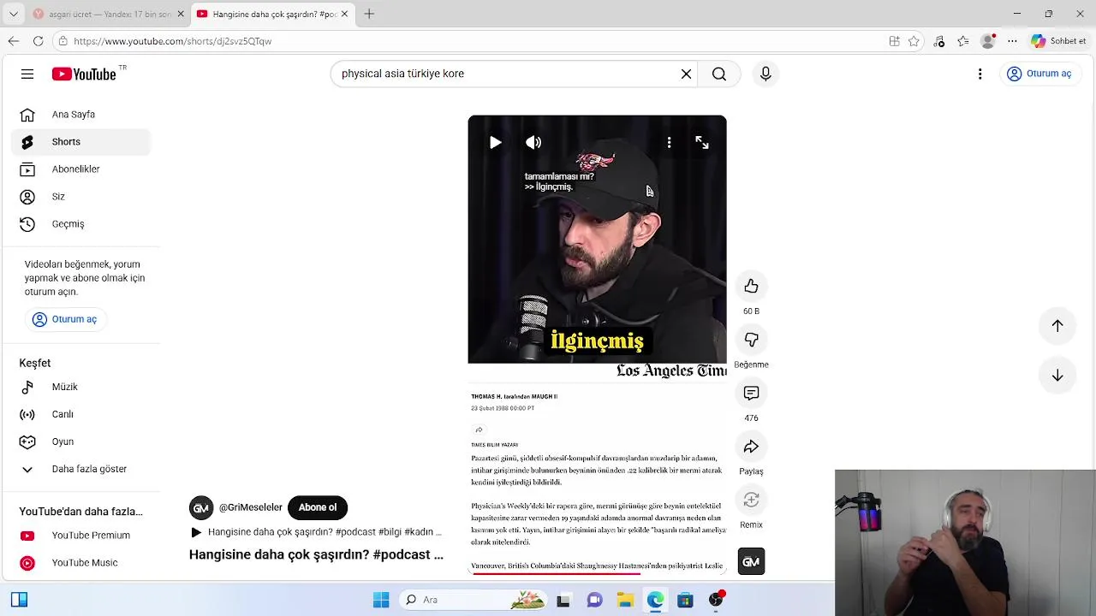The height and width of the screenshot is (616, 1096).
Task: Click the browser address bar URL
Action: tap(172, 41)
